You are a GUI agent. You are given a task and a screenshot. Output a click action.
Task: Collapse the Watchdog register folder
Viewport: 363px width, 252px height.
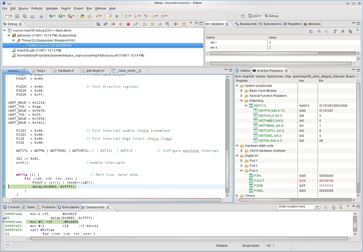click(242, 101)
